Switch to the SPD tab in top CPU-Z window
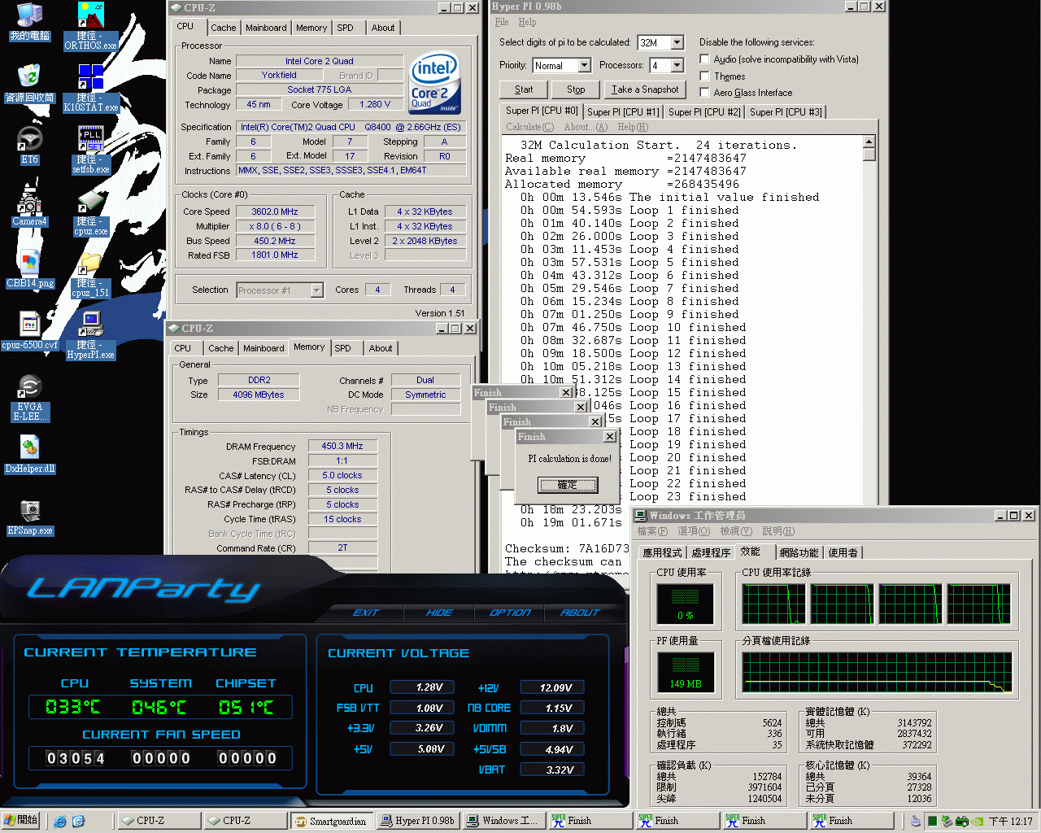The width and height of the screenshot is (1041, 833). [345, 28]
